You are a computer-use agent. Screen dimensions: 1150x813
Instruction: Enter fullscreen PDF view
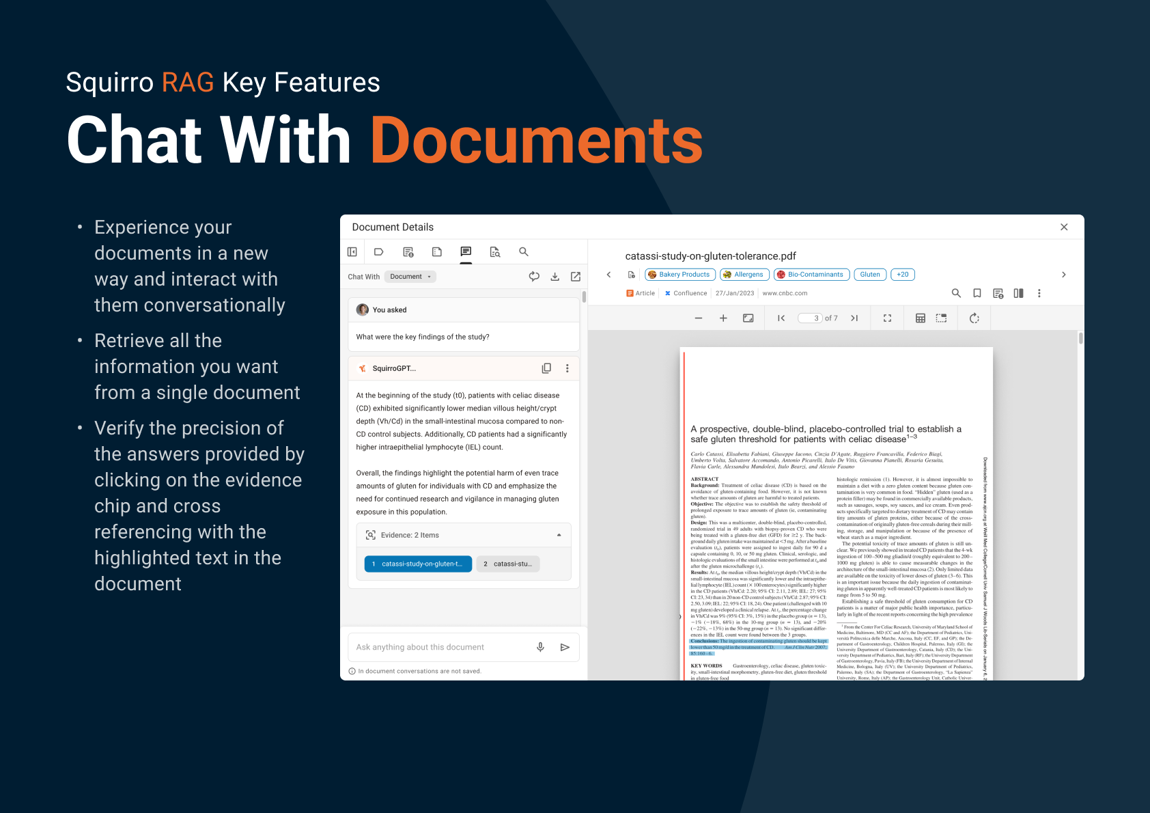pos(887,318)
